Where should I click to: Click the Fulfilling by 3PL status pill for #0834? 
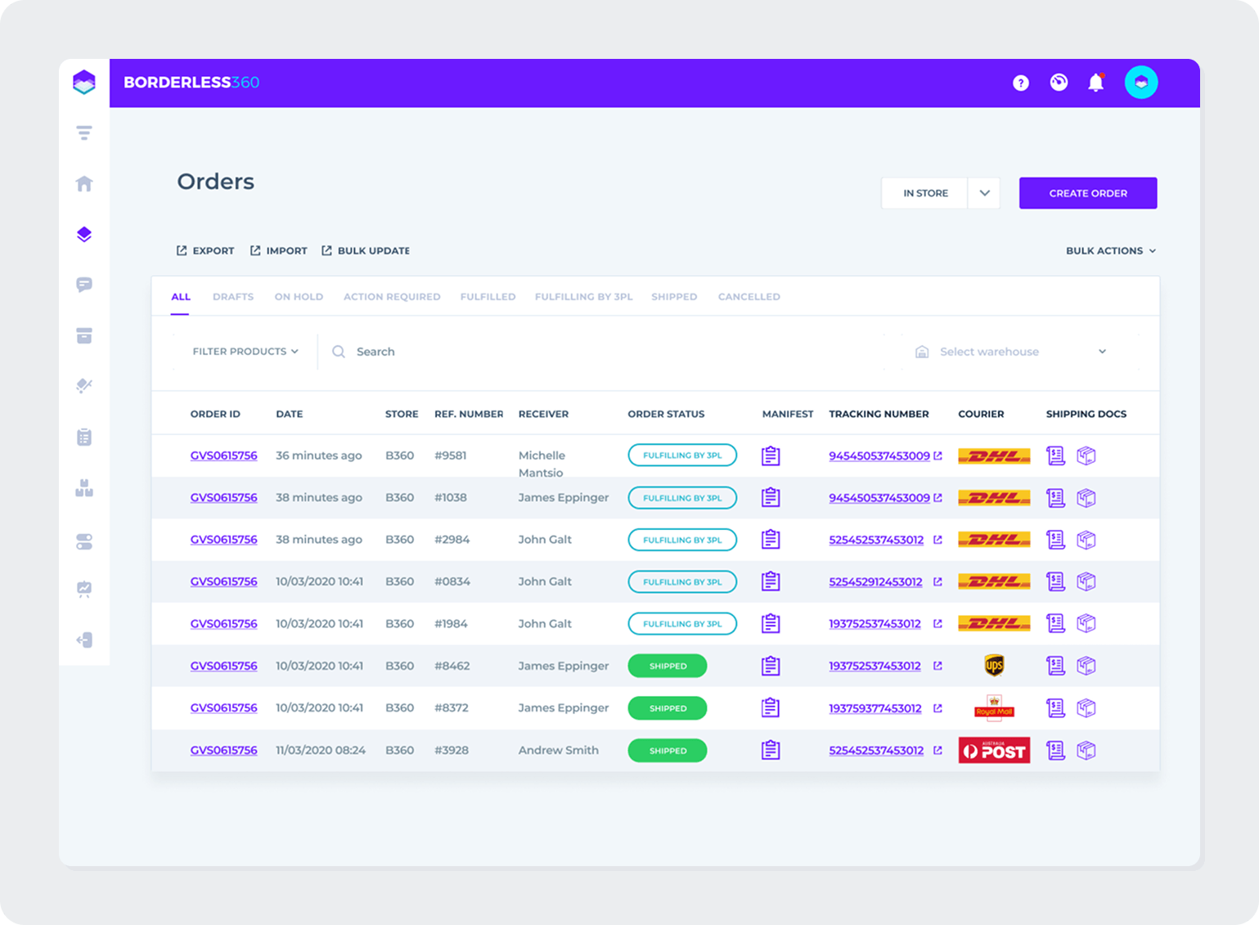[682, 581]
